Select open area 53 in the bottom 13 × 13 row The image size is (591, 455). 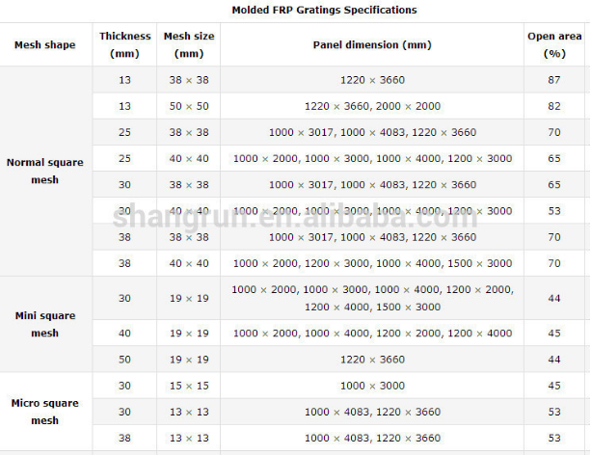click(x=554, y=438)
